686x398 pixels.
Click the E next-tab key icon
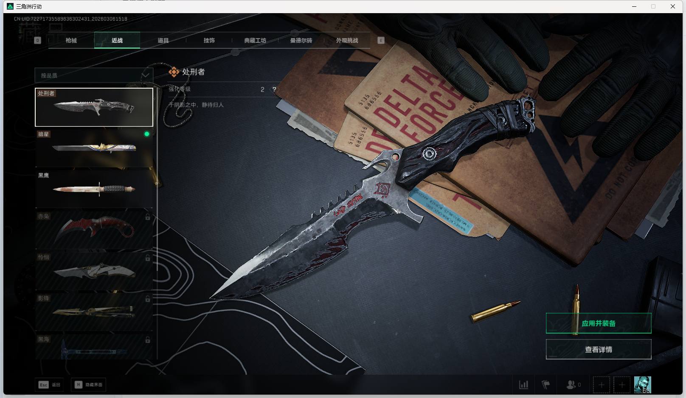(381, 40)
